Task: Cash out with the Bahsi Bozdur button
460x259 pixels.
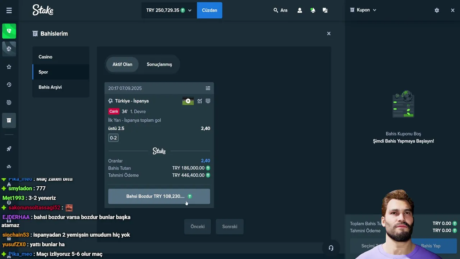Action: click(x=159, y=196)
